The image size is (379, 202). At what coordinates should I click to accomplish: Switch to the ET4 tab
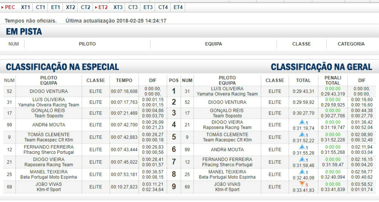178,7
